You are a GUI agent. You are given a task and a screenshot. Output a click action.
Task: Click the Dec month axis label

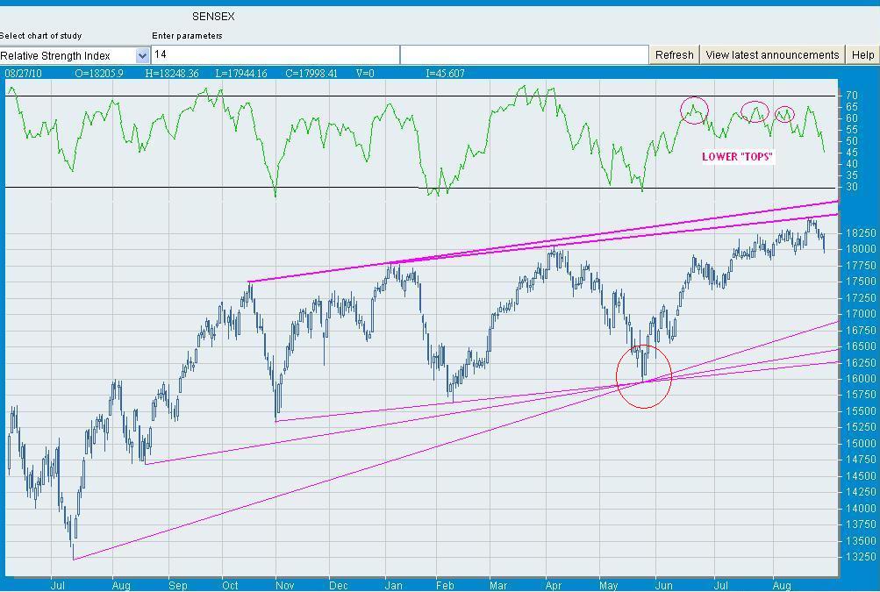(339, 586)
